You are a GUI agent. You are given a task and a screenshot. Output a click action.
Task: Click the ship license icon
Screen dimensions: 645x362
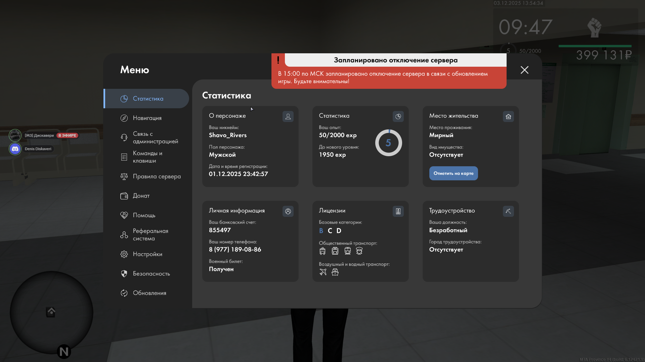(x=335, y=272)
